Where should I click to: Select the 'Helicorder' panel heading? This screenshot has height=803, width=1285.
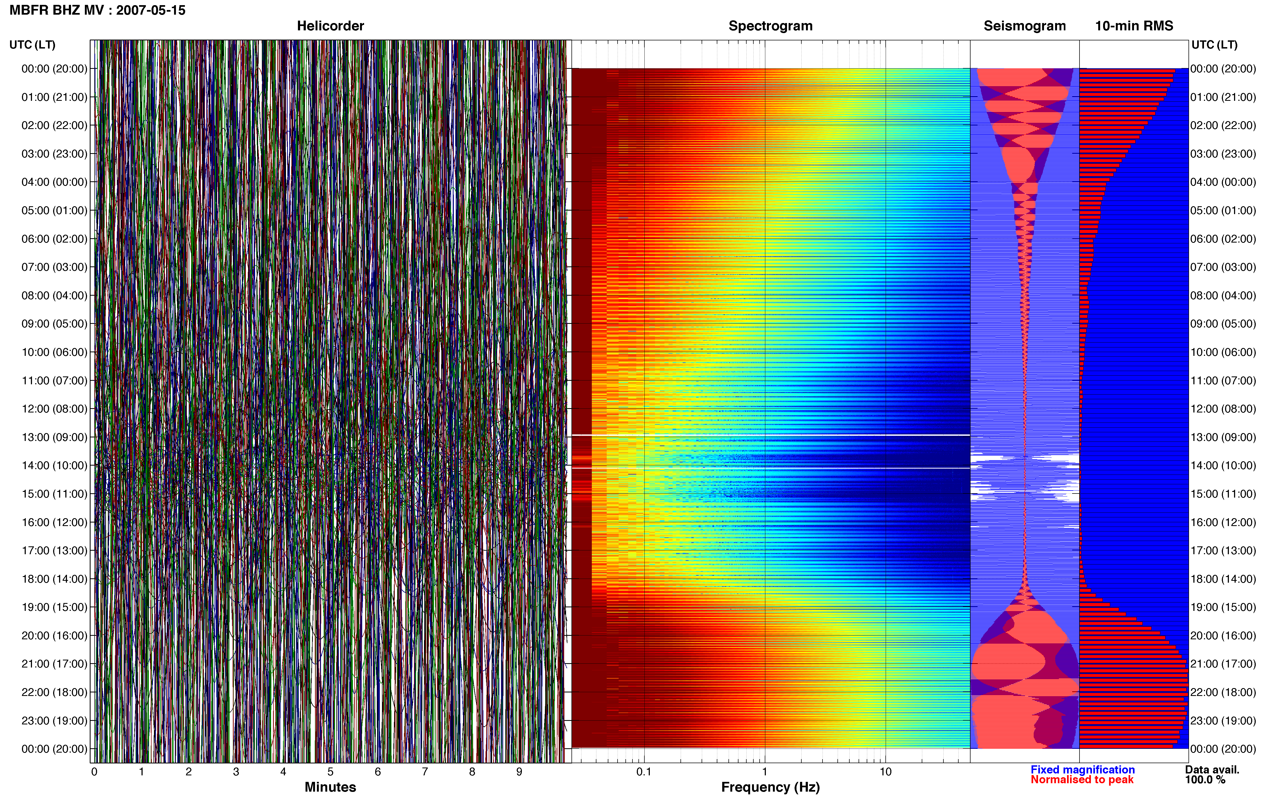pos(330,26)
